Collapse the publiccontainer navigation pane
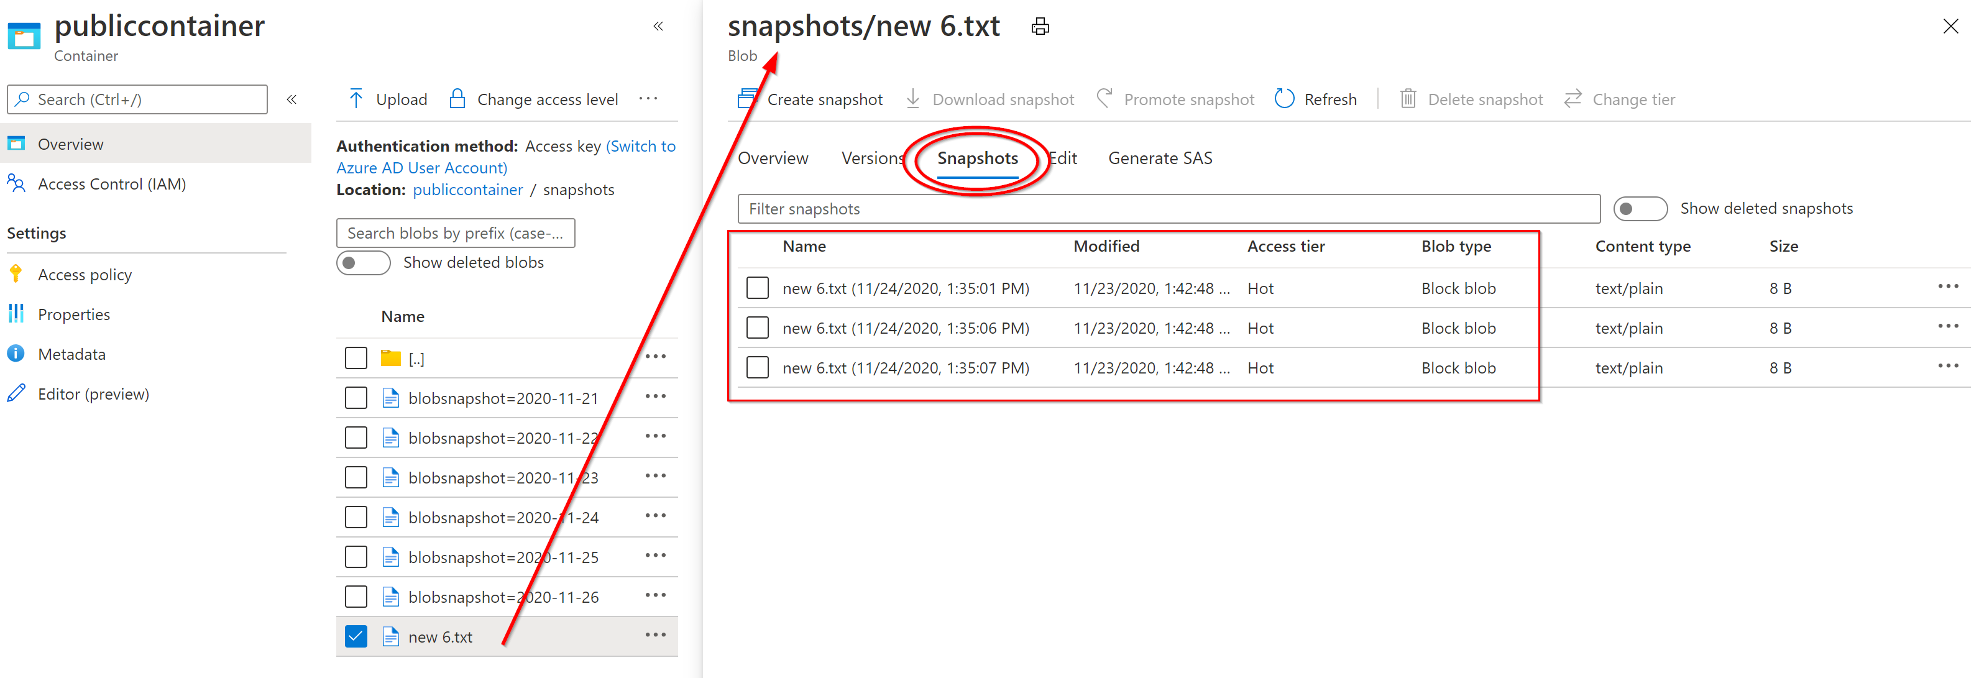The image size is (1979, 678). click(658, 25)
